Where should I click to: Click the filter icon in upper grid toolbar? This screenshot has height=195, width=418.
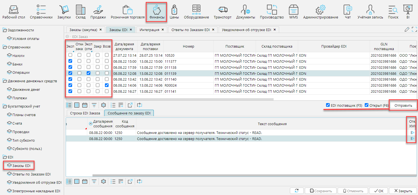tap(94, 105)
